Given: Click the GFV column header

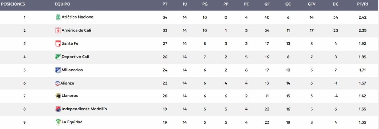Looking at the screenshot, I should coord(311,4).
